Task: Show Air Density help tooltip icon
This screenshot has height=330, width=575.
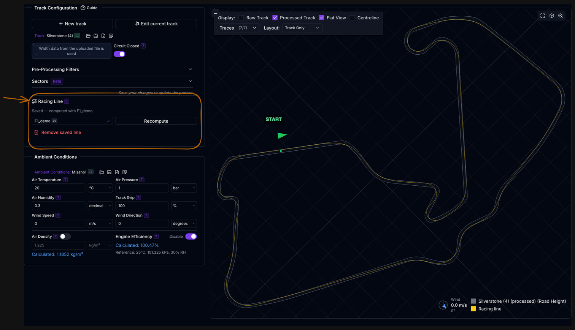Action: 56,237
